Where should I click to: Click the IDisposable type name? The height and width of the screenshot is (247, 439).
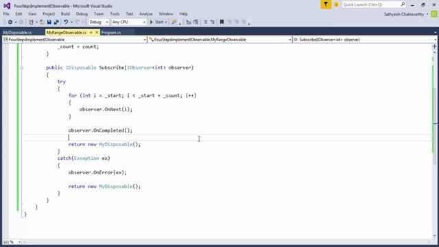[81, 67]
